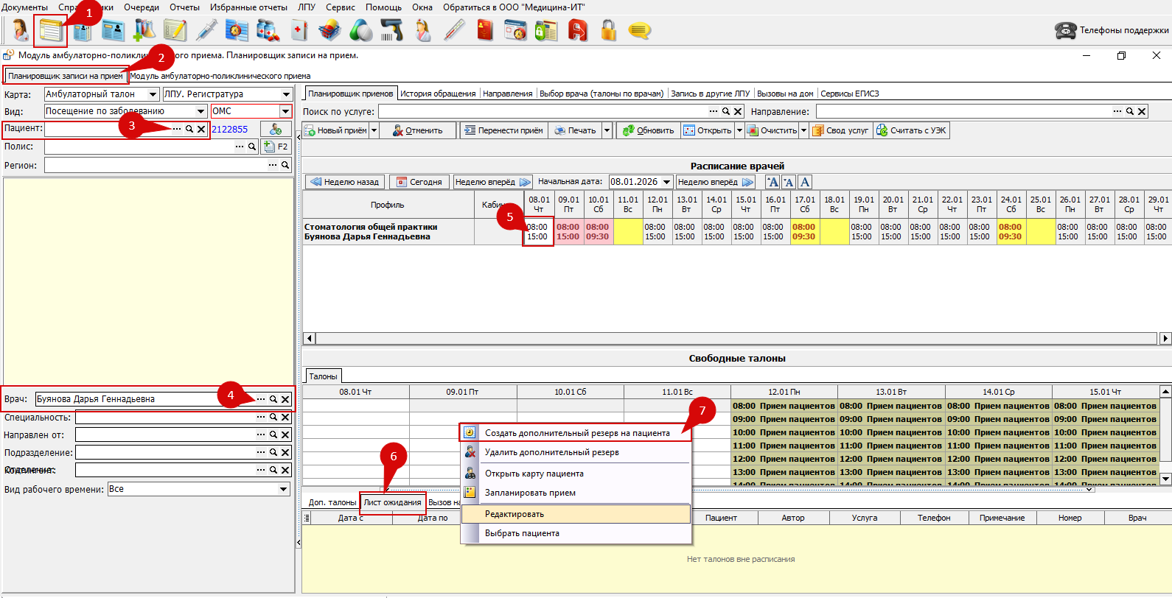Click the barcode scanner toolbar icon
The width and height of the screenshot is (1172, 598).
coord(391,30)
